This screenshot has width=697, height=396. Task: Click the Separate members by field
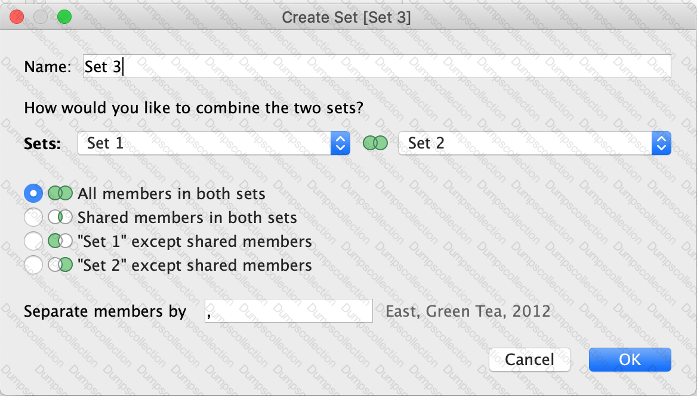pos(289,311)
